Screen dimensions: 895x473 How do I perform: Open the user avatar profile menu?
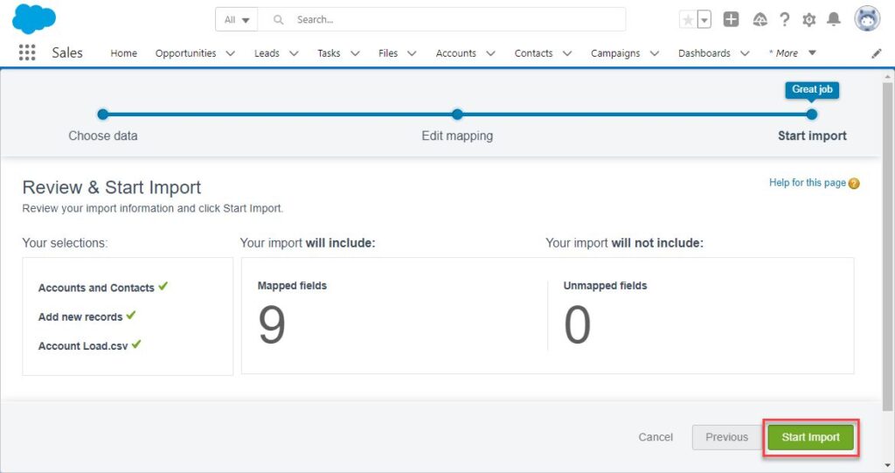(867, 19)
